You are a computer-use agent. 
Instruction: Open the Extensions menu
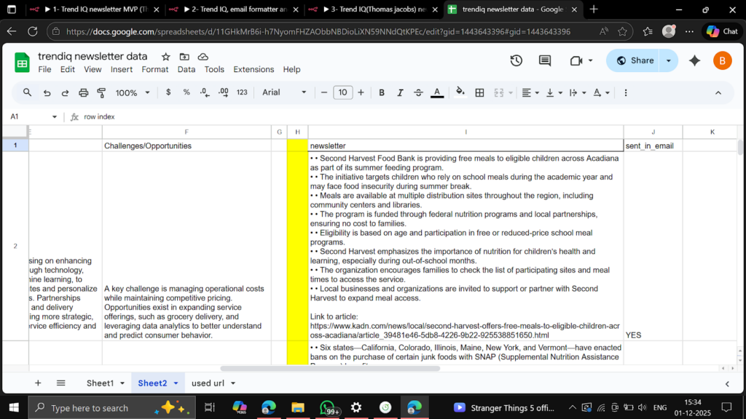253,69
